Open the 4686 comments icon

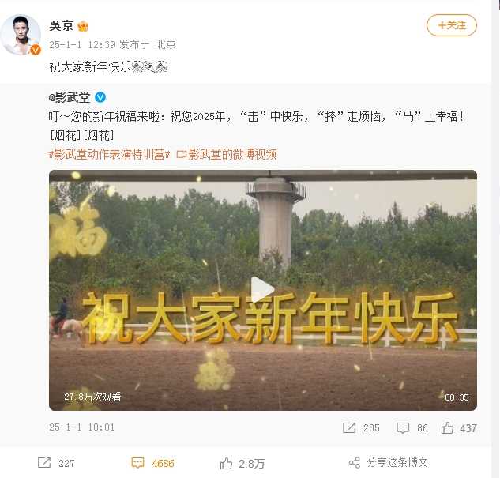pos(137,463)
